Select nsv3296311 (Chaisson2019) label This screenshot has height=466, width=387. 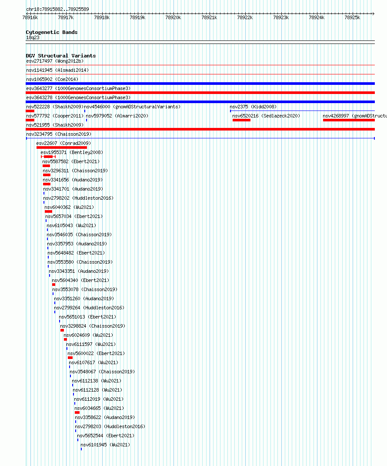coord(75,171)
